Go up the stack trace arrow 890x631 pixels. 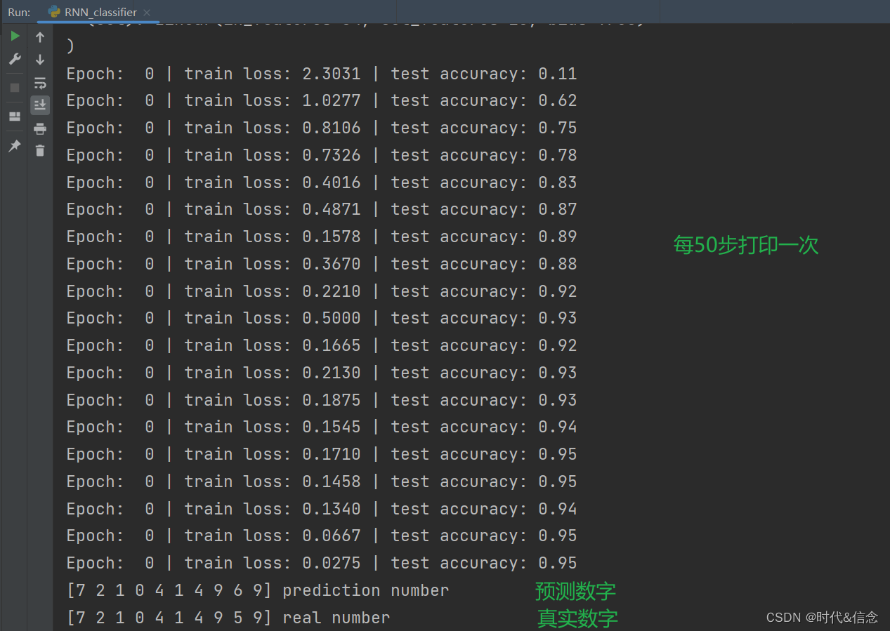pyautogui.click(x=40, y=38)
